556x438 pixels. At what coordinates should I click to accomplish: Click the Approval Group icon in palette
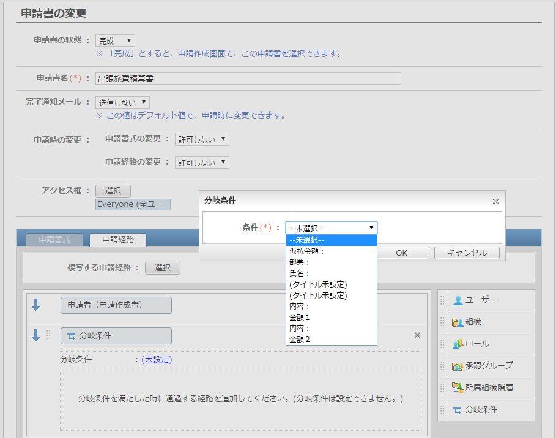[x=458, y=366]
